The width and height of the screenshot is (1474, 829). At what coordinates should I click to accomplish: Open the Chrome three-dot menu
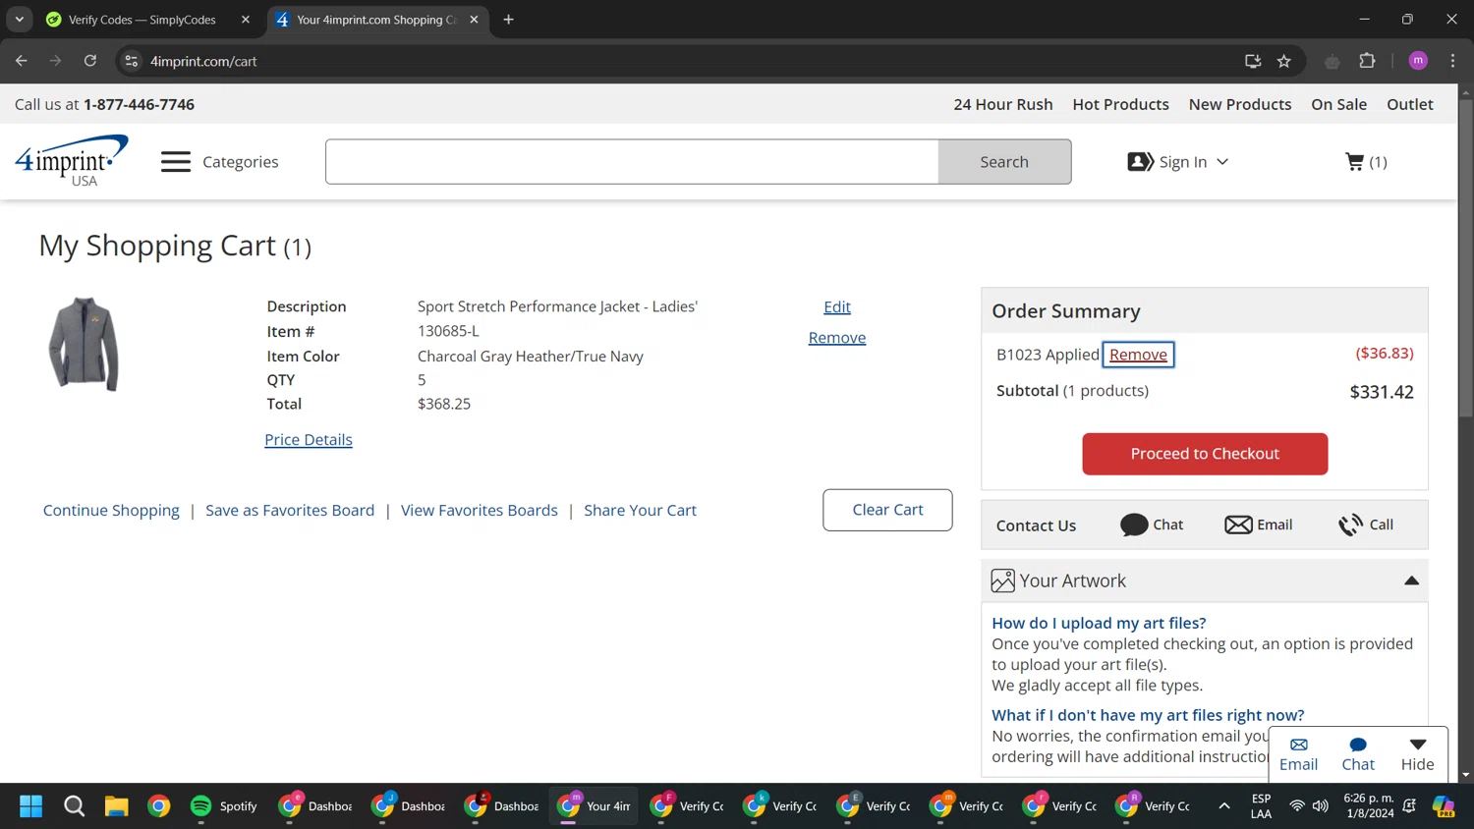(x=1452, y=61)
